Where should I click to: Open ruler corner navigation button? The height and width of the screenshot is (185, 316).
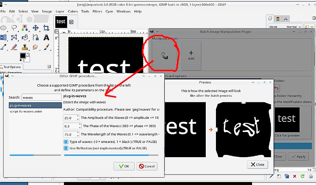(x=57, y=32)
